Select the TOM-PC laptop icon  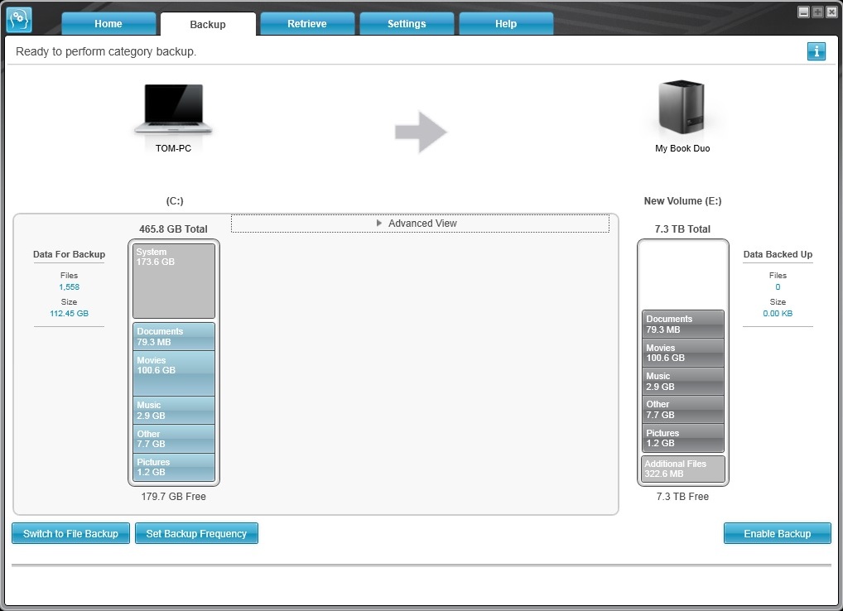pos(173,108)
